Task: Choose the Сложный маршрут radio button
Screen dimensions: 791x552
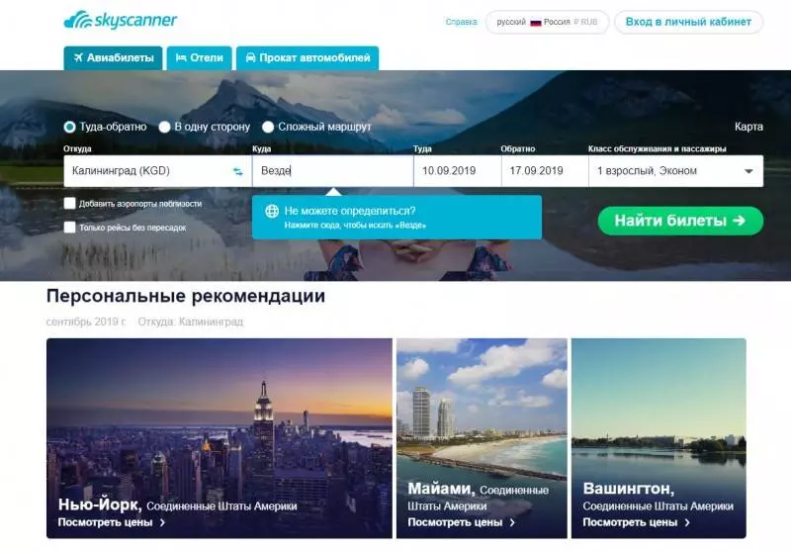Action: (268, 127)
